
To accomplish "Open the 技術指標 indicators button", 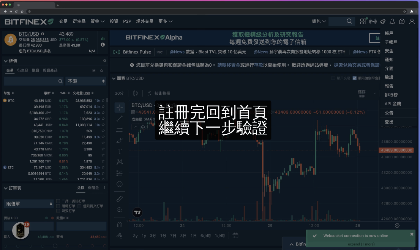I will (159, 93).
